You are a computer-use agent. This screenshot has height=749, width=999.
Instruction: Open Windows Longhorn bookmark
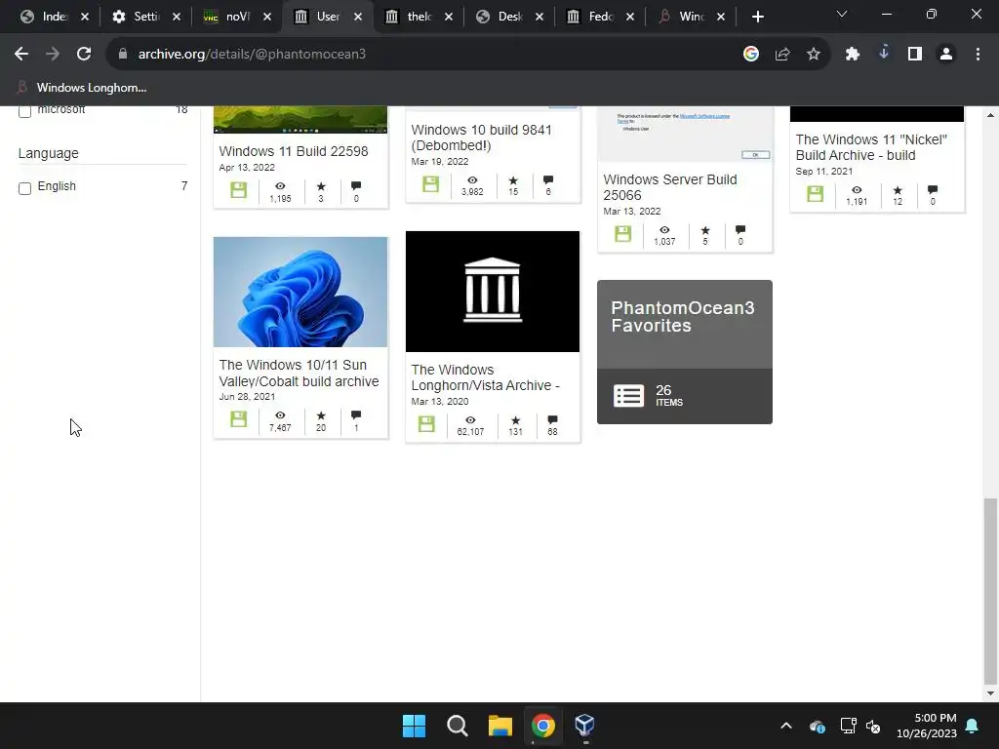[83, 88]
